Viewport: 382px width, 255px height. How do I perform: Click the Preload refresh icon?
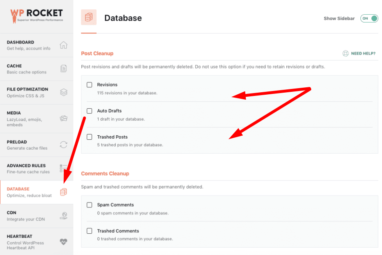(x=63, y=145)
